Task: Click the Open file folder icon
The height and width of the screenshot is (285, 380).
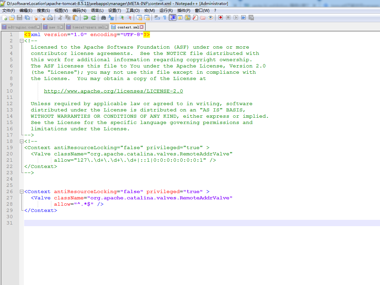Action: [12, 18]
